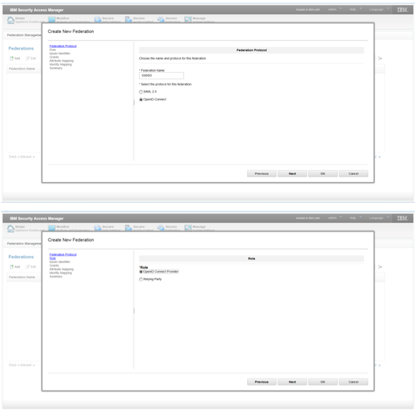Click Identity Mapping step in Federation Protocol dialog
Image resolution: width=418 pixels, height=412 pixels.
click(x=60, y=64)
